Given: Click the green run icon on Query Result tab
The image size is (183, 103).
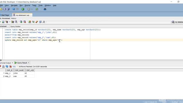Looking at the screenshot, I should [x=16, y=63].
